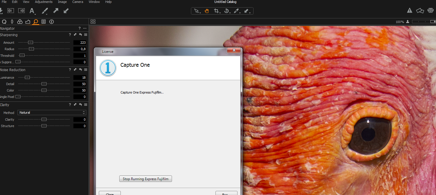Choose the Rotate straighten tool
The height and width of the screenshot is (195, 436).
click(x=226, y=11)
